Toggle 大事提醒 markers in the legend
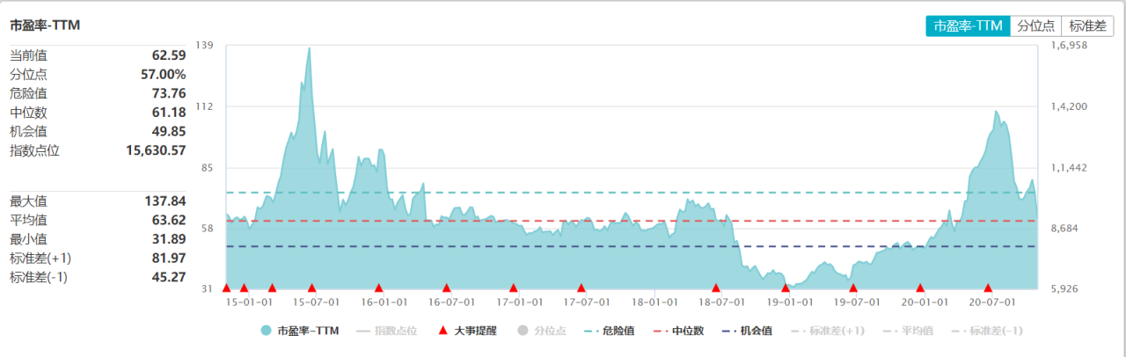 click(x=467, y=331)
